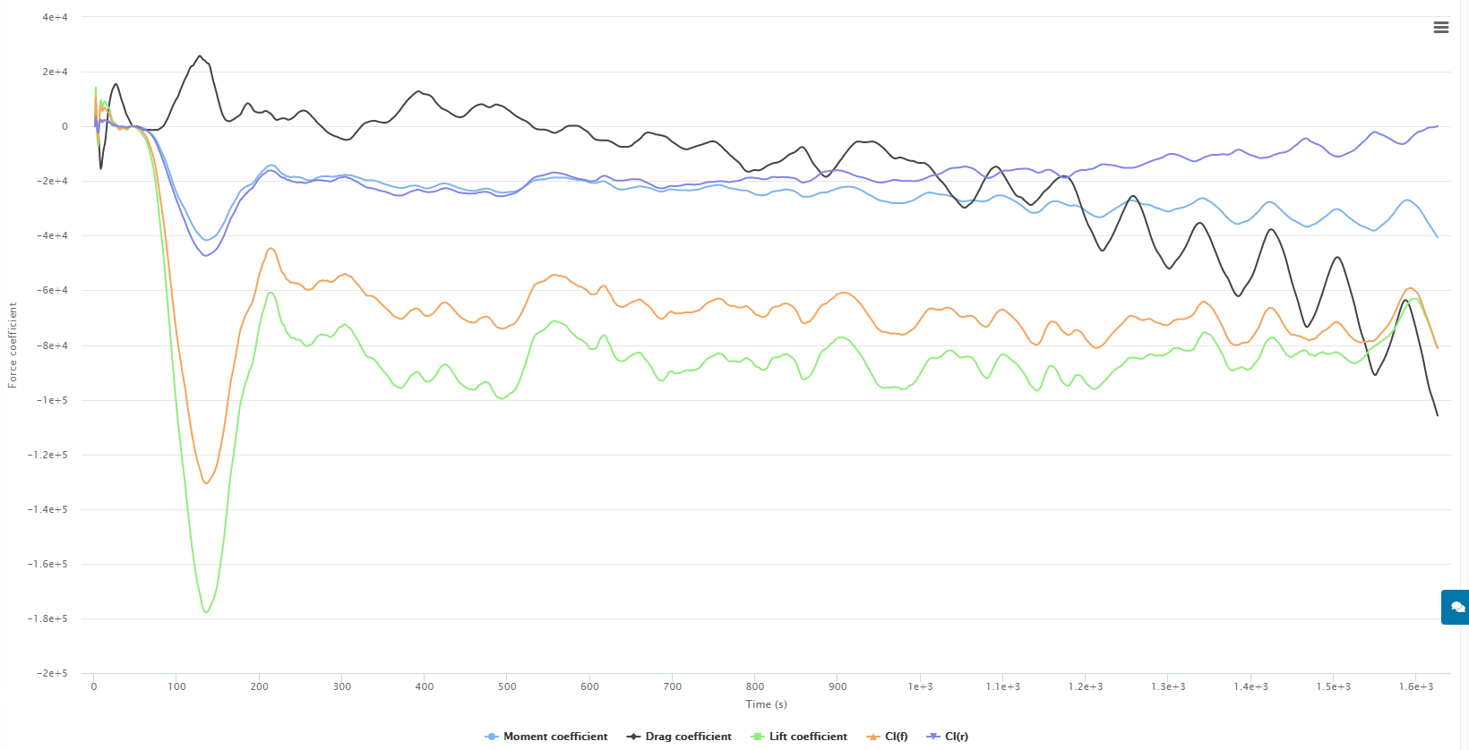
Task: Click the blue circle Moment coefficient marker
Action: (492, 737)
